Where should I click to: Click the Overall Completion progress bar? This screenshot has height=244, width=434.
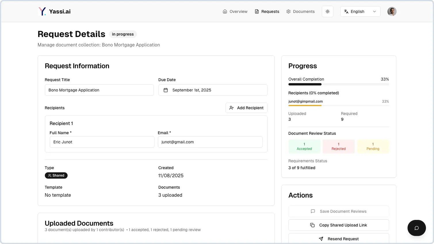point(339,84)
